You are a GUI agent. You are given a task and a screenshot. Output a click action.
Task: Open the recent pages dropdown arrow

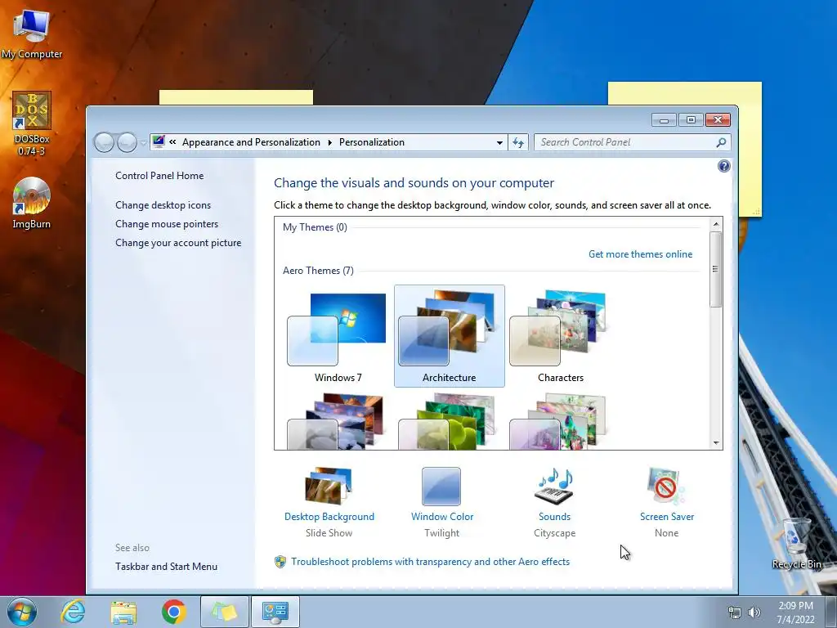[144, 142]
